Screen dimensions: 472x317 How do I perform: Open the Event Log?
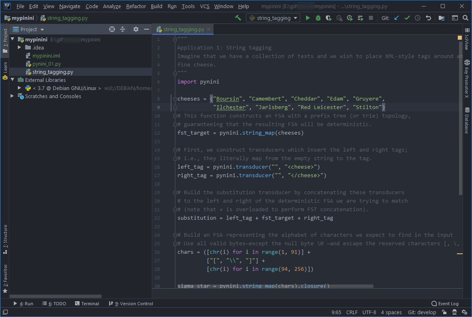[x=445, y=304]
